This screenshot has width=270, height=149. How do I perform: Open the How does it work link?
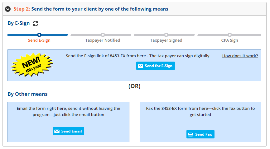click(240, 56)
